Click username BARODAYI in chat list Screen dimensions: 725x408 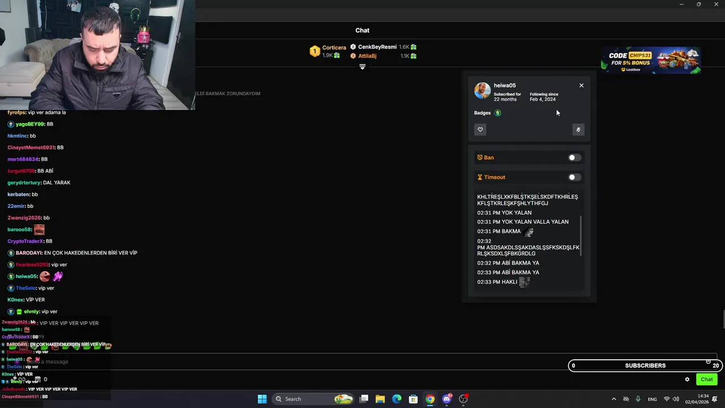(x=28, y=253)
